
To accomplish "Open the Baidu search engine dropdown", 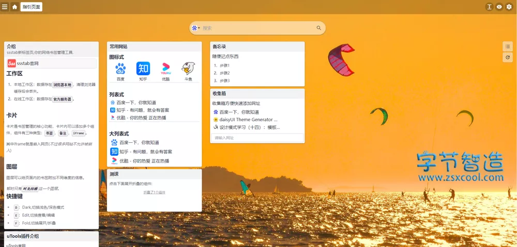I will (x=196, y=28).
